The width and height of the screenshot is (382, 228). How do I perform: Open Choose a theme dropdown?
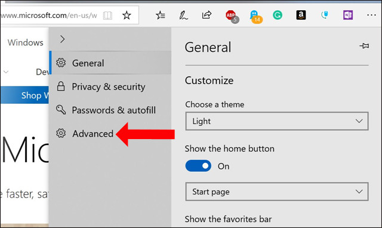tap(277, 121)
